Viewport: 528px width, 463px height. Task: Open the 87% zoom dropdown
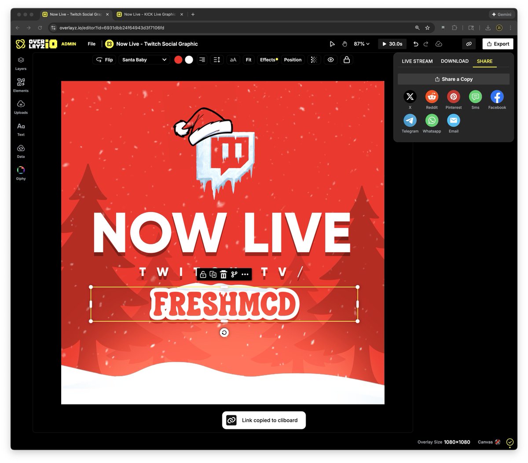362,44
